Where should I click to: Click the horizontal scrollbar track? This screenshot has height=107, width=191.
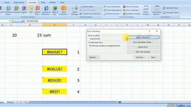coord(156,102)
